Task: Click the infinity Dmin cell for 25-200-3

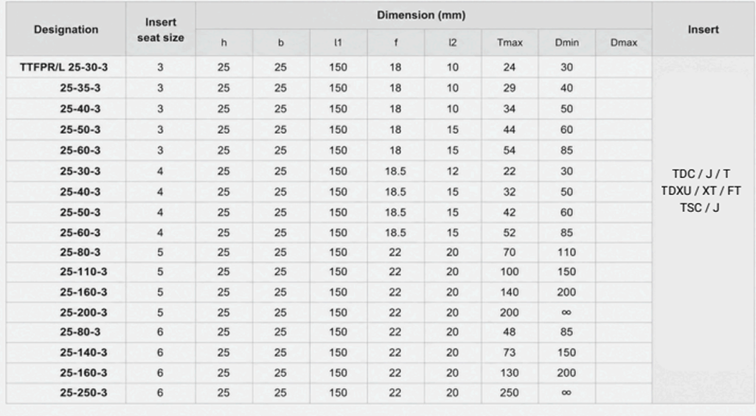Action: [x=566, y=312]
